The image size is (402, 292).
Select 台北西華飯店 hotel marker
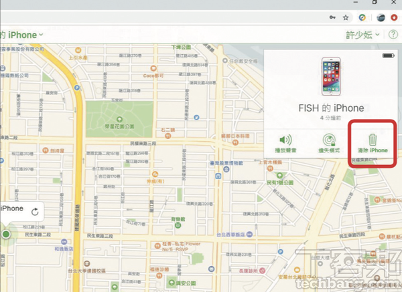pos(249,235)
